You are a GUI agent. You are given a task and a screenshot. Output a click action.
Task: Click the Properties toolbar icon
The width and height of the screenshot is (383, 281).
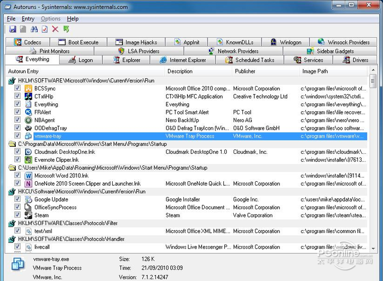(x=44, y=29)
